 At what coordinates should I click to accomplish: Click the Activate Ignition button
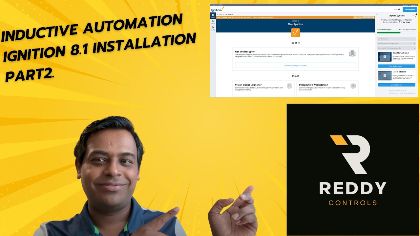click(368, 17)
